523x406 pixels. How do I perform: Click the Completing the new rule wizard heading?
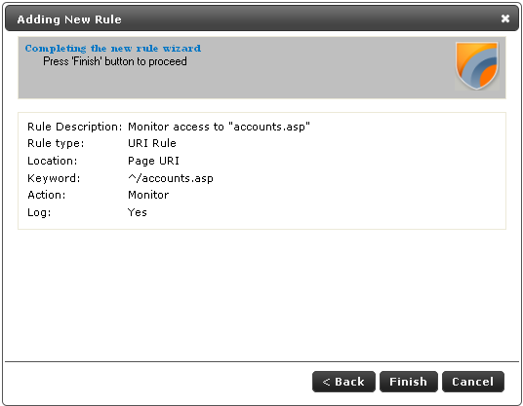(113, 49)
